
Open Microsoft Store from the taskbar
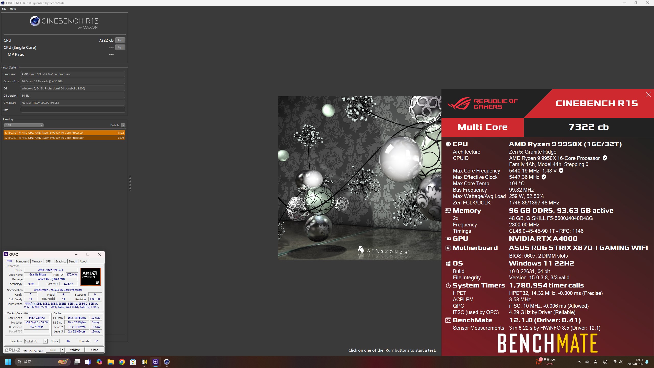click(x=133, y=362)
